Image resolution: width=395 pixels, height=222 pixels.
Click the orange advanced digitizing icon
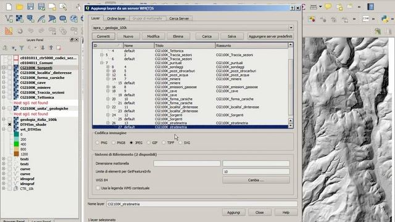point(9,31)
